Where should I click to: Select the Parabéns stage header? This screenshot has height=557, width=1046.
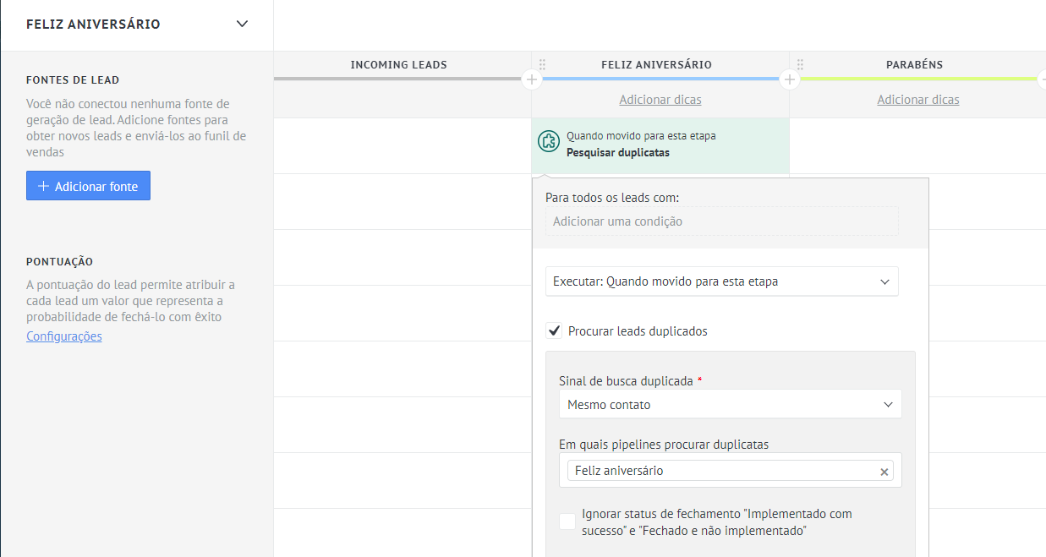[914, 64]
